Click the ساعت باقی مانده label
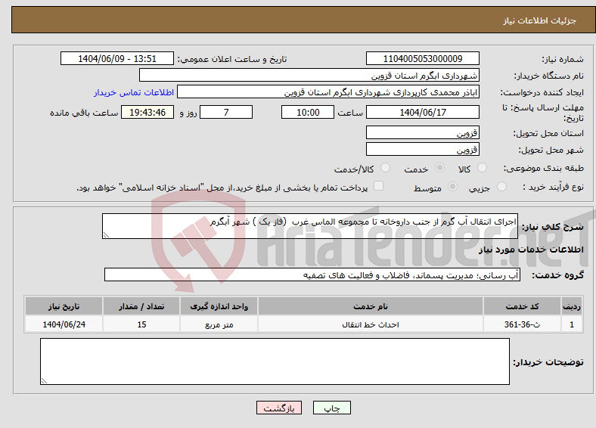 [x=84, y=113]
